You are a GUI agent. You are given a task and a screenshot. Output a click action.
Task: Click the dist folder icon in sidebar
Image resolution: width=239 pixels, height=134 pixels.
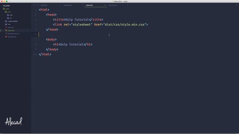[x=6, y=12]
